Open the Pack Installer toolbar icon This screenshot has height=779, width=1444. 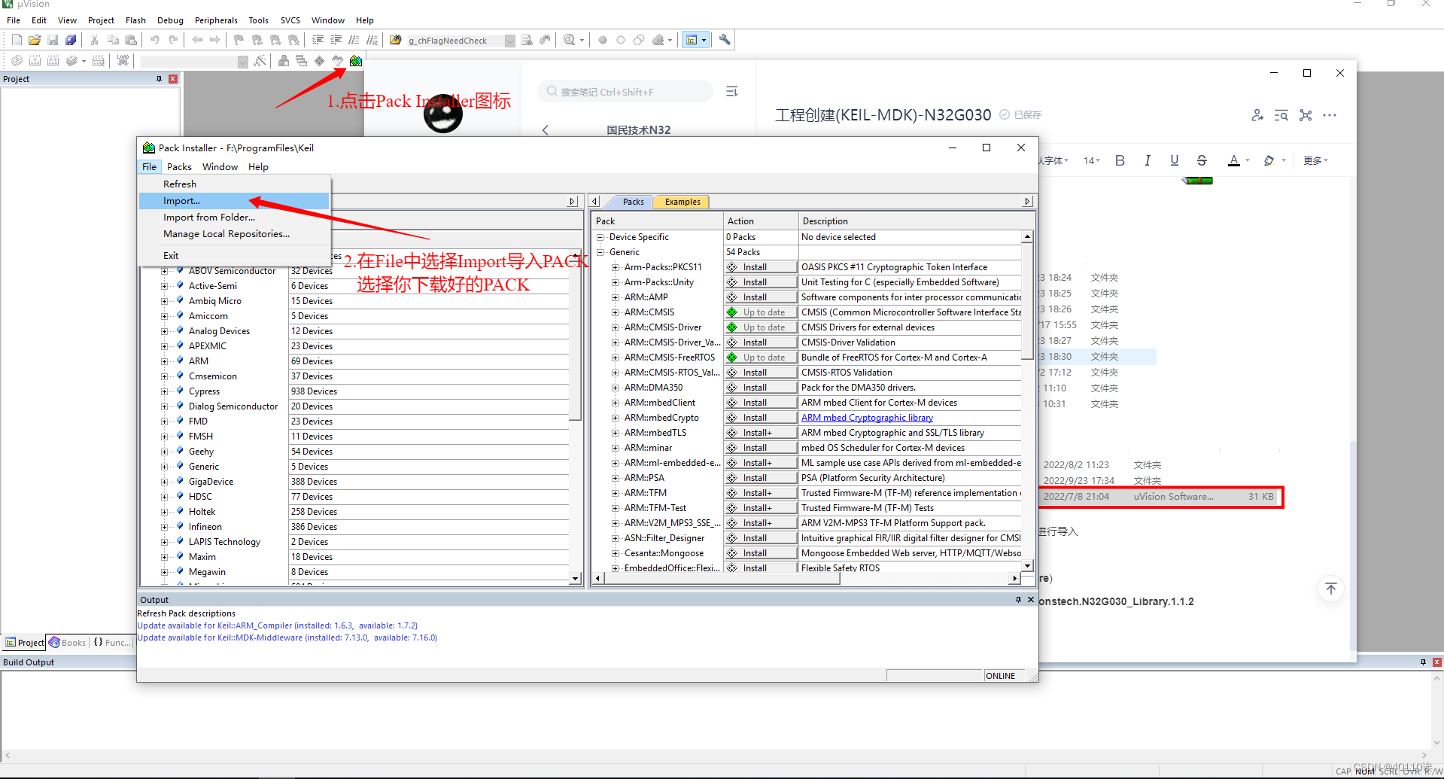[356, 61]
